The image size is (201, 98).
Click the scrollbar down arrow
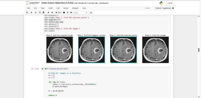click(x=199, y=97)
